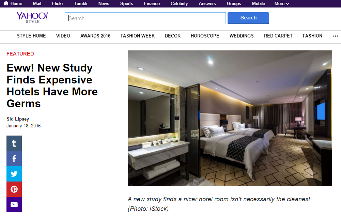Show more sections via three-dots menu
Image resolution: width=341 pixels, height=219 pixels.
[x=335, y=36]
